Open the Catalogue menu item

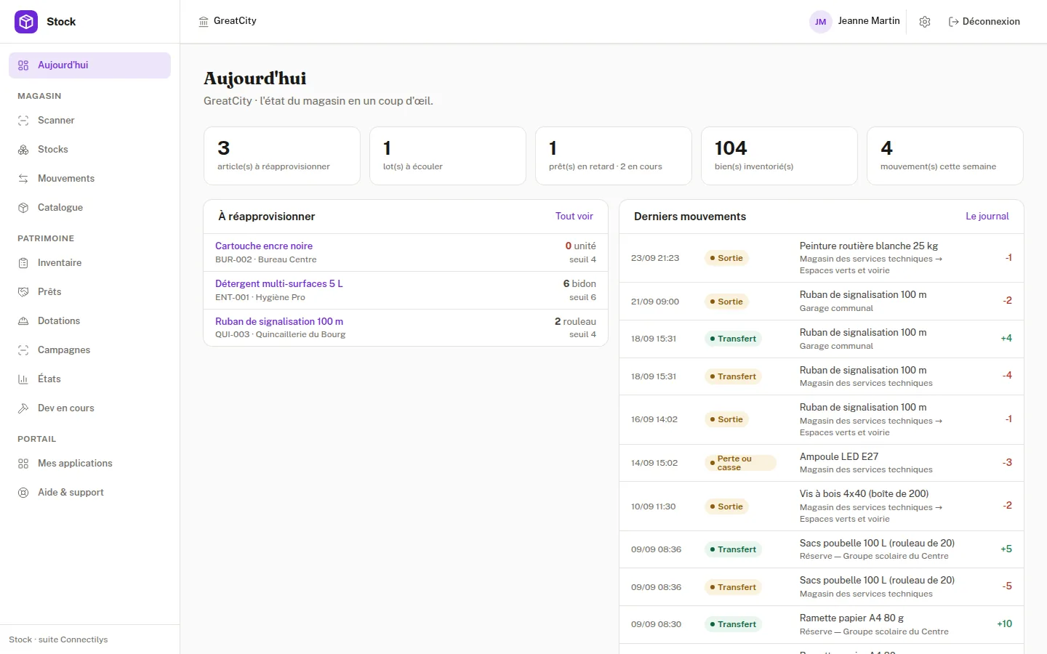(x=89, y=208)
